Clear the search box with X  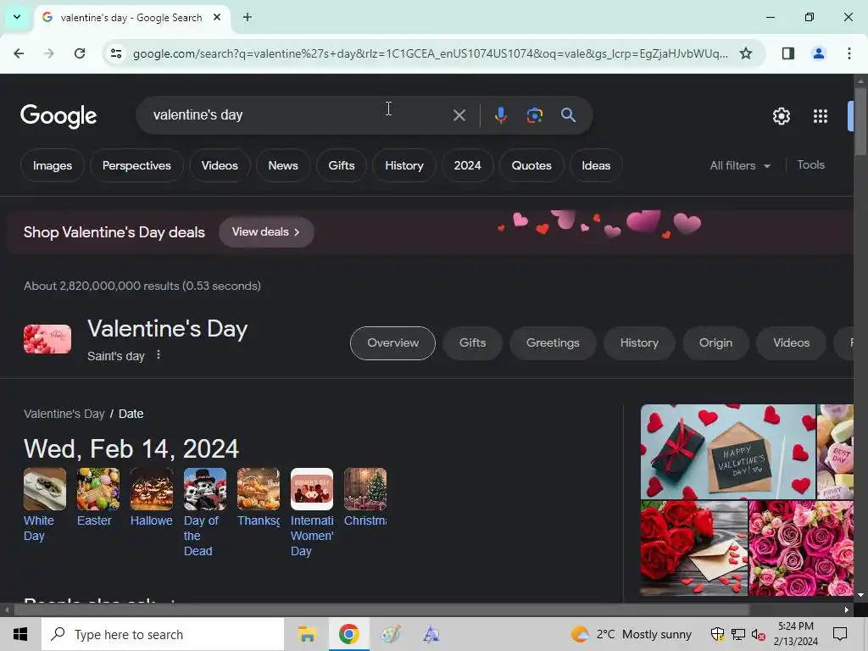(x=459, y=115)
